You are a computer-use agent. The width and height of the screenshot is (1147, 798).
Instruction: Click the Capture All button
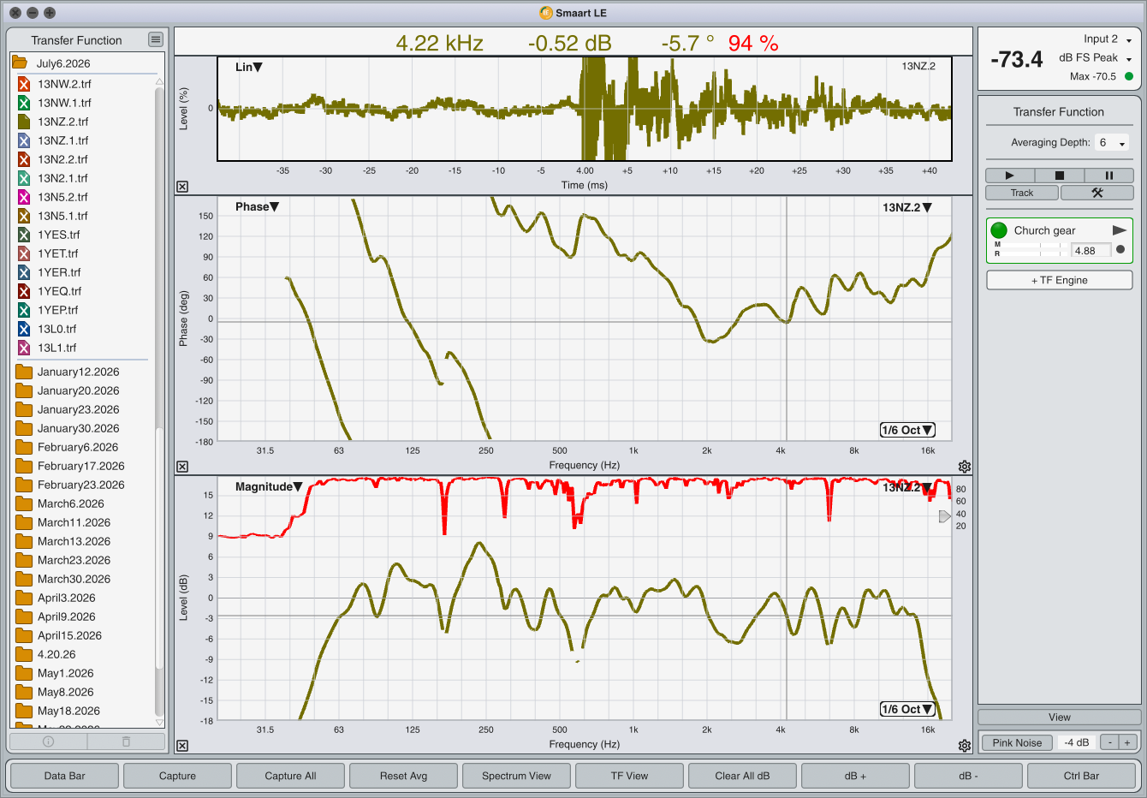290,776
